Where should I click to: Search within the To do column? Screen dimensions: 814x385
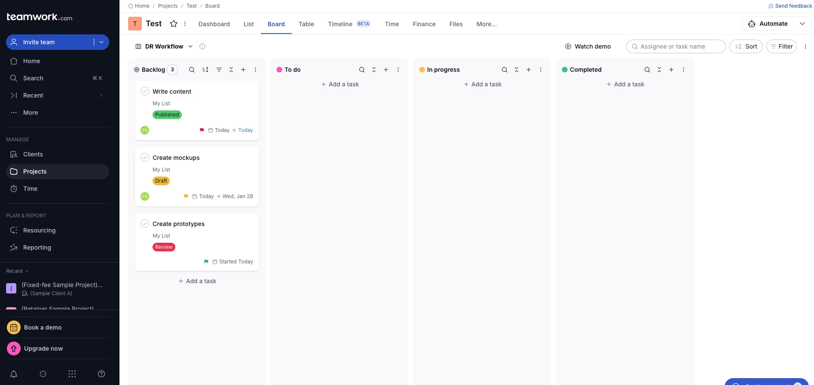click(362, 70)
